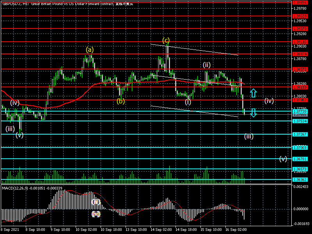
Task: Click the 1.38030 price scale value
Action: (300, 96)
